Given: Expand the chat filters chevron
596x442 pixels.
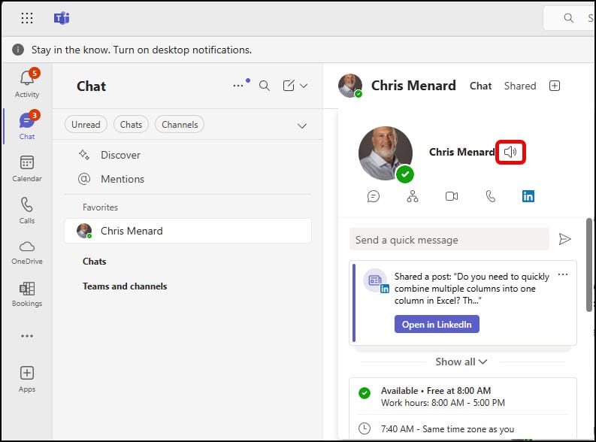Looking at the screenshot, I should [302, 126].
